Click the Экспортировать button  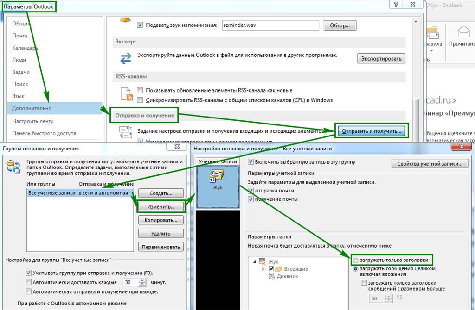pos(381,59)
